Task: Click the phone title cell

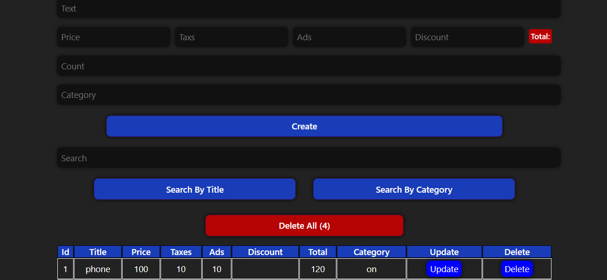Action: [x=98, y=269]
